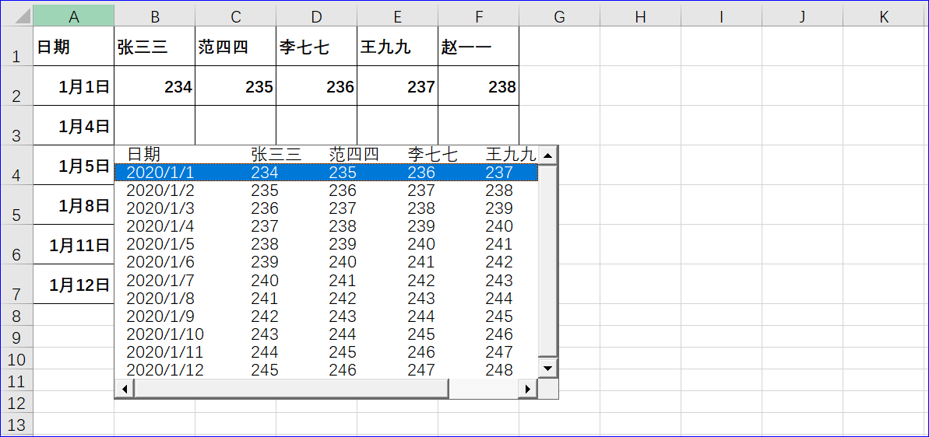This screenshot has width=929, height=437.
Task: Select column F header
Action: [479, 17]
